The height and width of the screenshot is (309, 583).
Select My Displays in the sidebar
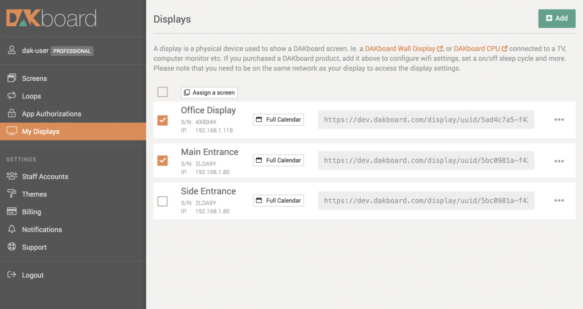click(73, 131)
